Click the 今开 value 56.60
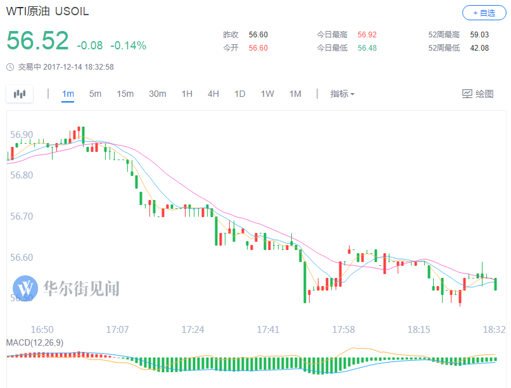This screenshot has width=511, height=388. [x=258, y=48]
